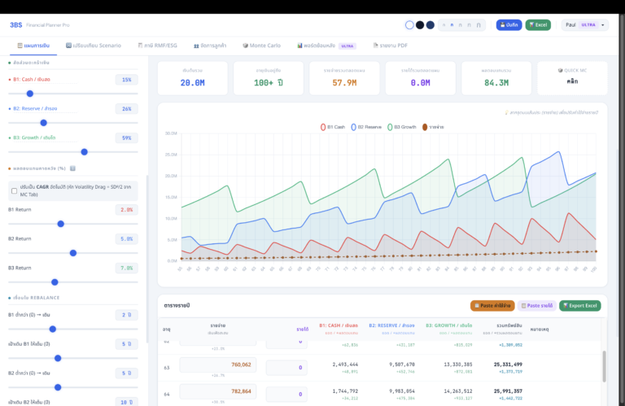Open the Scenario comparison tab
Viewport: 625px width, 406px height.
94,46
